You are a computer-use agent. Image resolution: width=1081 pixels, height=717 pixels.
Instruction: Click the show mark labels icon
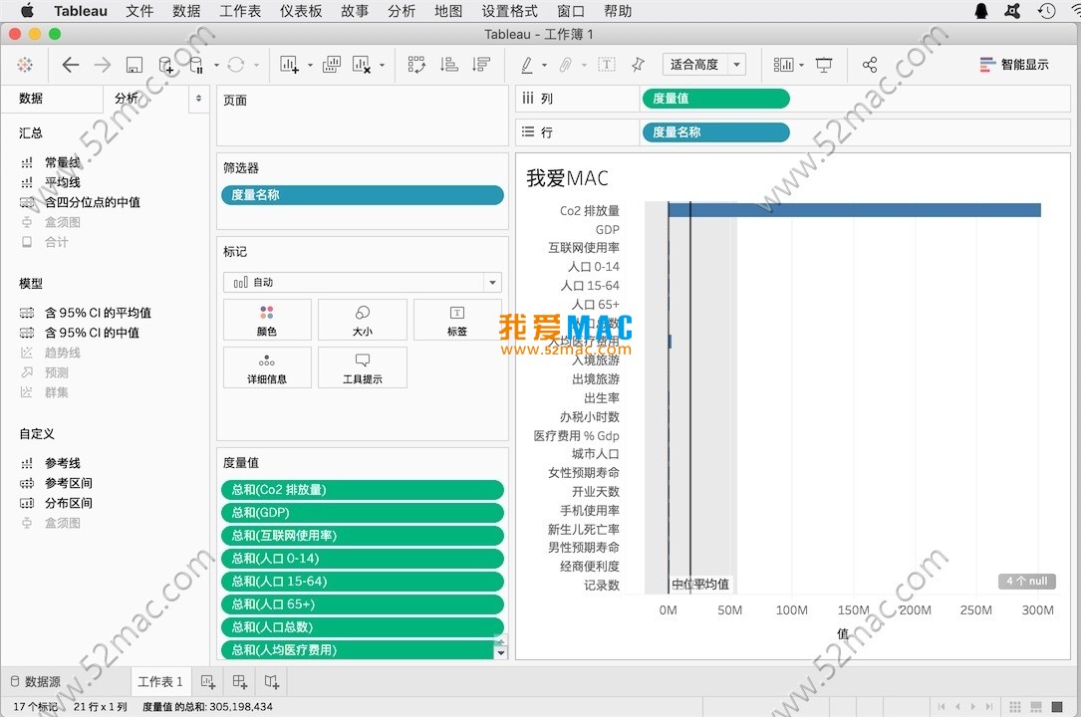tap(606, 65)
